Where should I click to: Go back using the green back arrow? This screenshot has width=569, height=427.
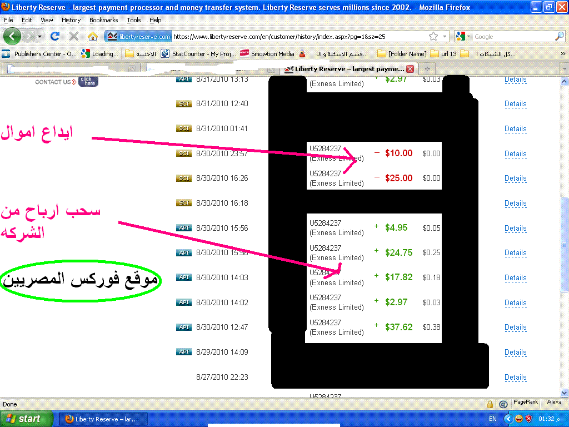point(12,36)
